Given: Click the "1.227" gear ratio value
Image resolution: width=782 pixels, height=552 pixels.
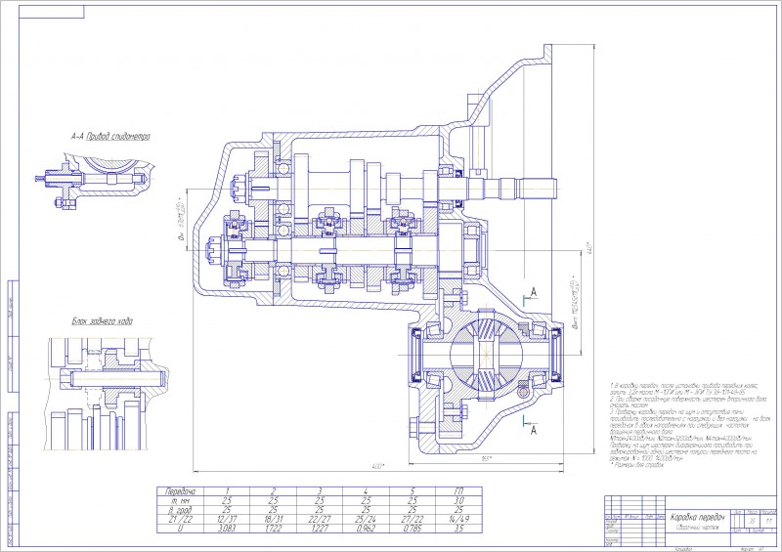Looking at the screenshot, I should (320, 529).
